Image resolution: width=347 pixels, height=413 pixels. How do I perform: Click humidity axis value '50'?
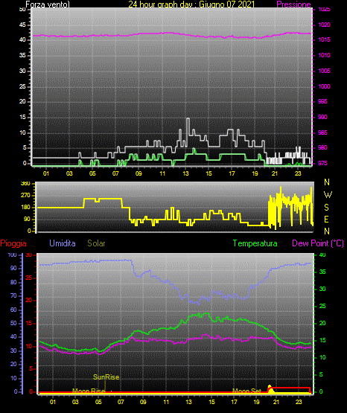(13, 323)
